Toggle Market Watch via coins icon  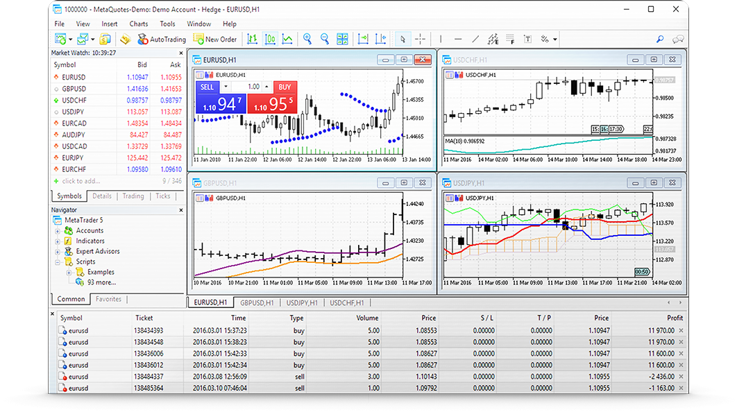tap(105, 39)
